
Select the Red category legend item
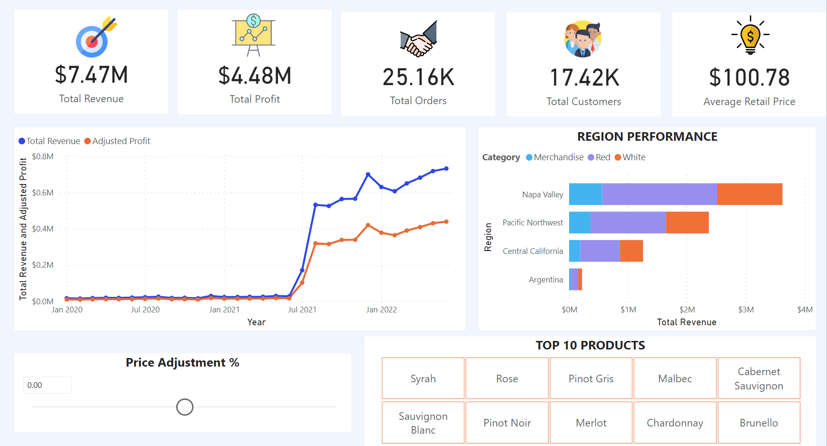point(599,157)
